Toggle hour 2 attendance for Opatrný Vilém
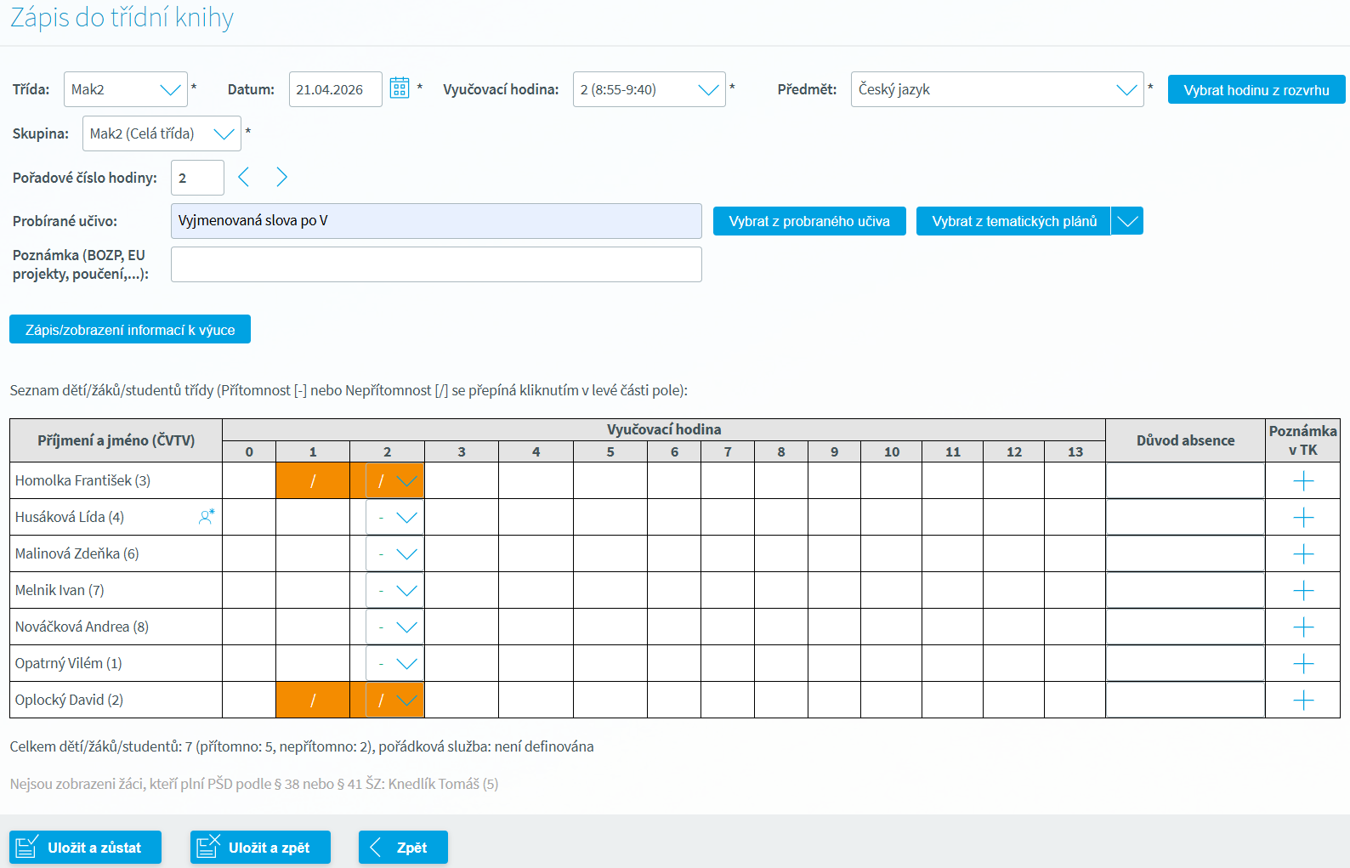The height and width of the screenshot is (868, 1350). 380,664
